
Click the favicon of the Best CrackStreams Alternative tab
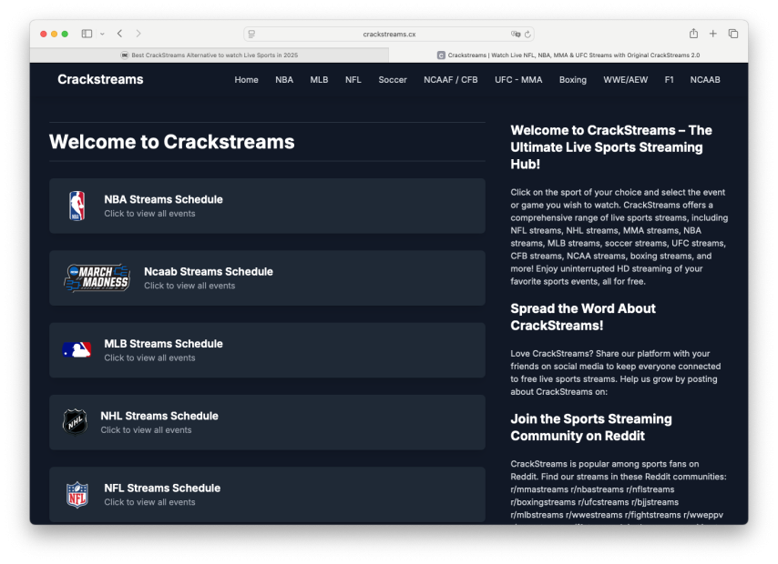coord(125,55)
